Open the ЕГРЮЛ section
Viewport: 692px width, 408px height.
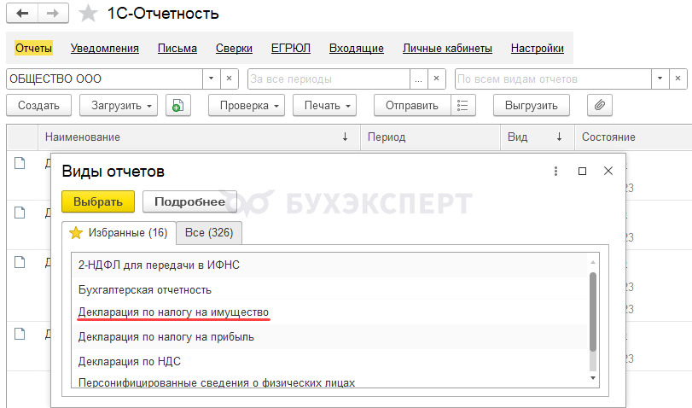[x=290, y=48]
